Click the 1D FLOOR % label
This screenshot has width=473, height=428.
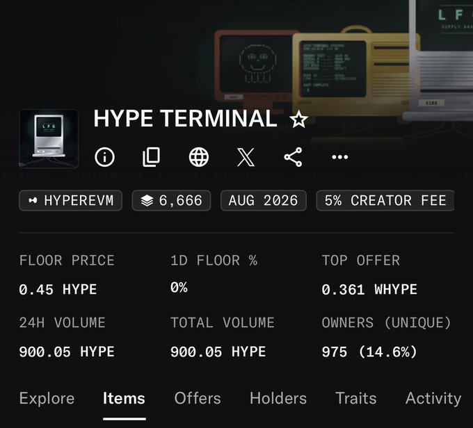click(x=214, y=261)
